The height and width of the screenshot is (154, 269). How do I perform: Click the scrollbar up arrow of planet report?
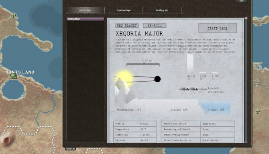[246, 18]
